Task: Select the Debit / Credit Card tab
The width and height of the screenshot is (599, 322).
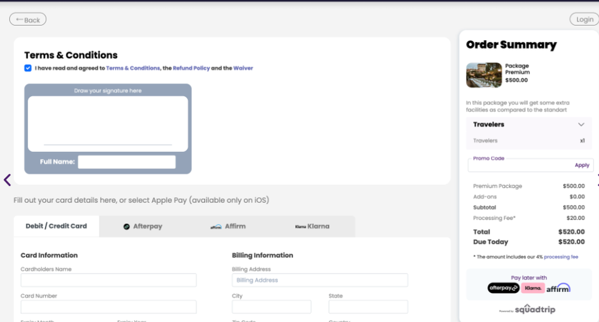Action: [x=56, y=226]
